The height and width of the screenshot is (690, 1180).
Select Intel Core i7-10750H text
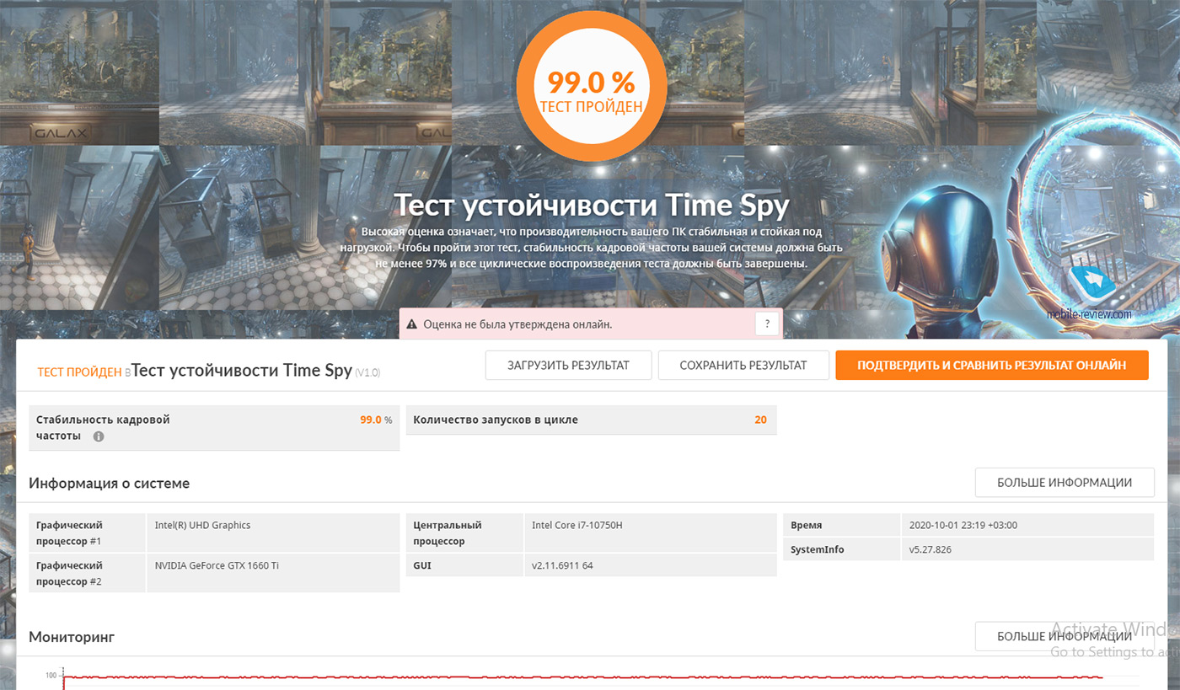point(577,525)
